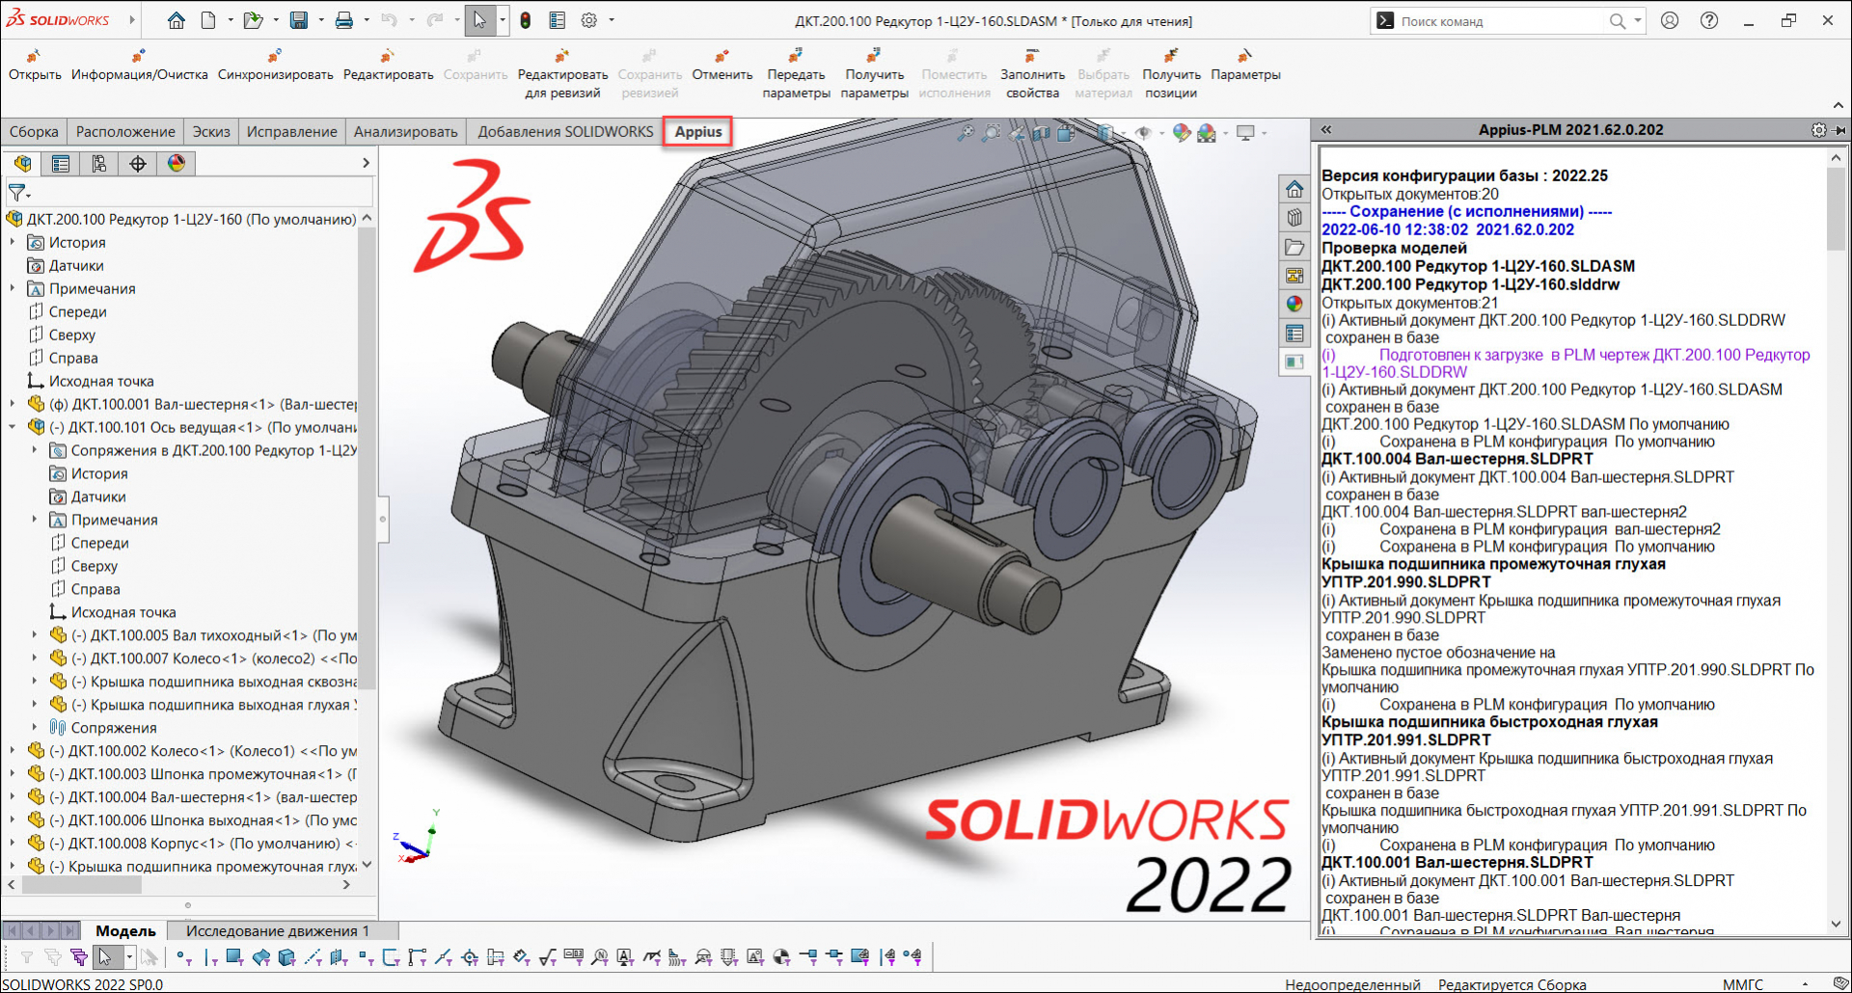Open the SOLIDWORKS Resources home task pane icon

(1294, 189)
